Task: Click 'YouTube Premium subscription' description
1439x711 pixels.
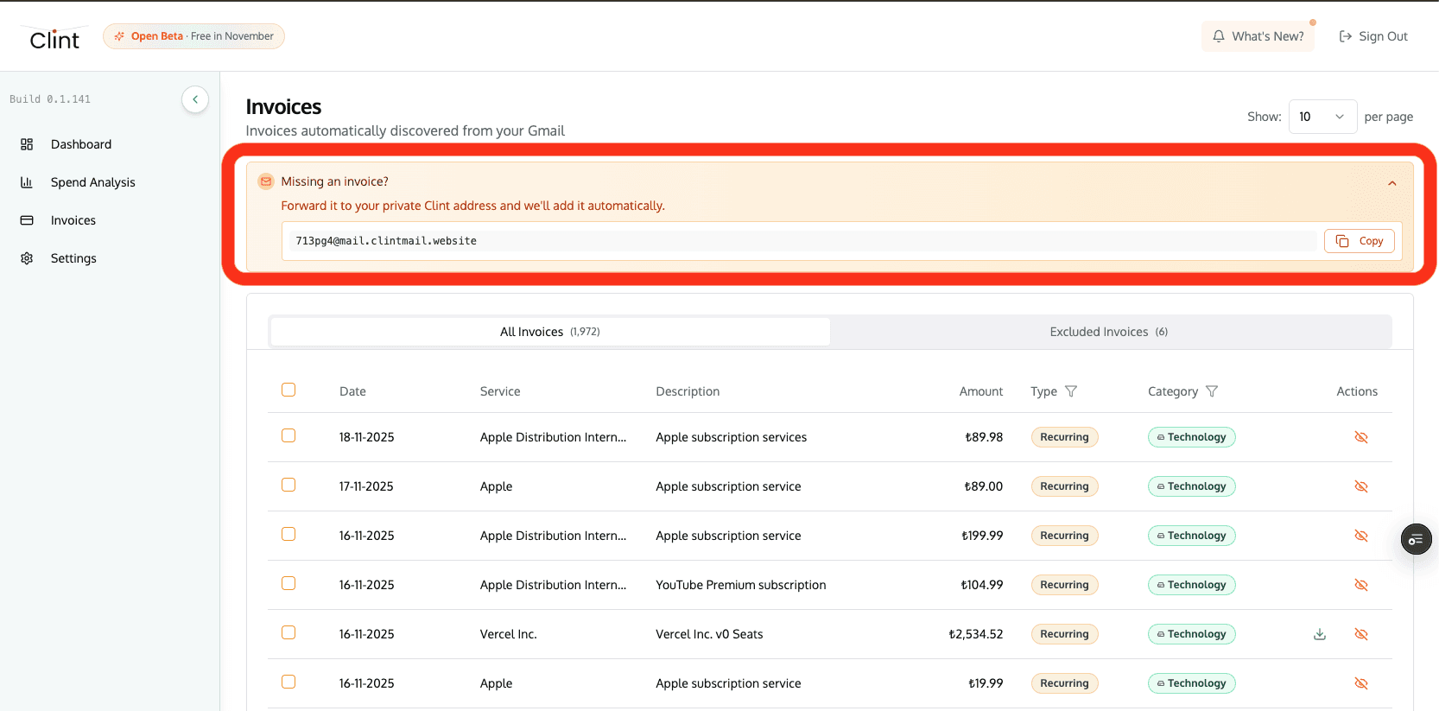Action: [741, 585]
